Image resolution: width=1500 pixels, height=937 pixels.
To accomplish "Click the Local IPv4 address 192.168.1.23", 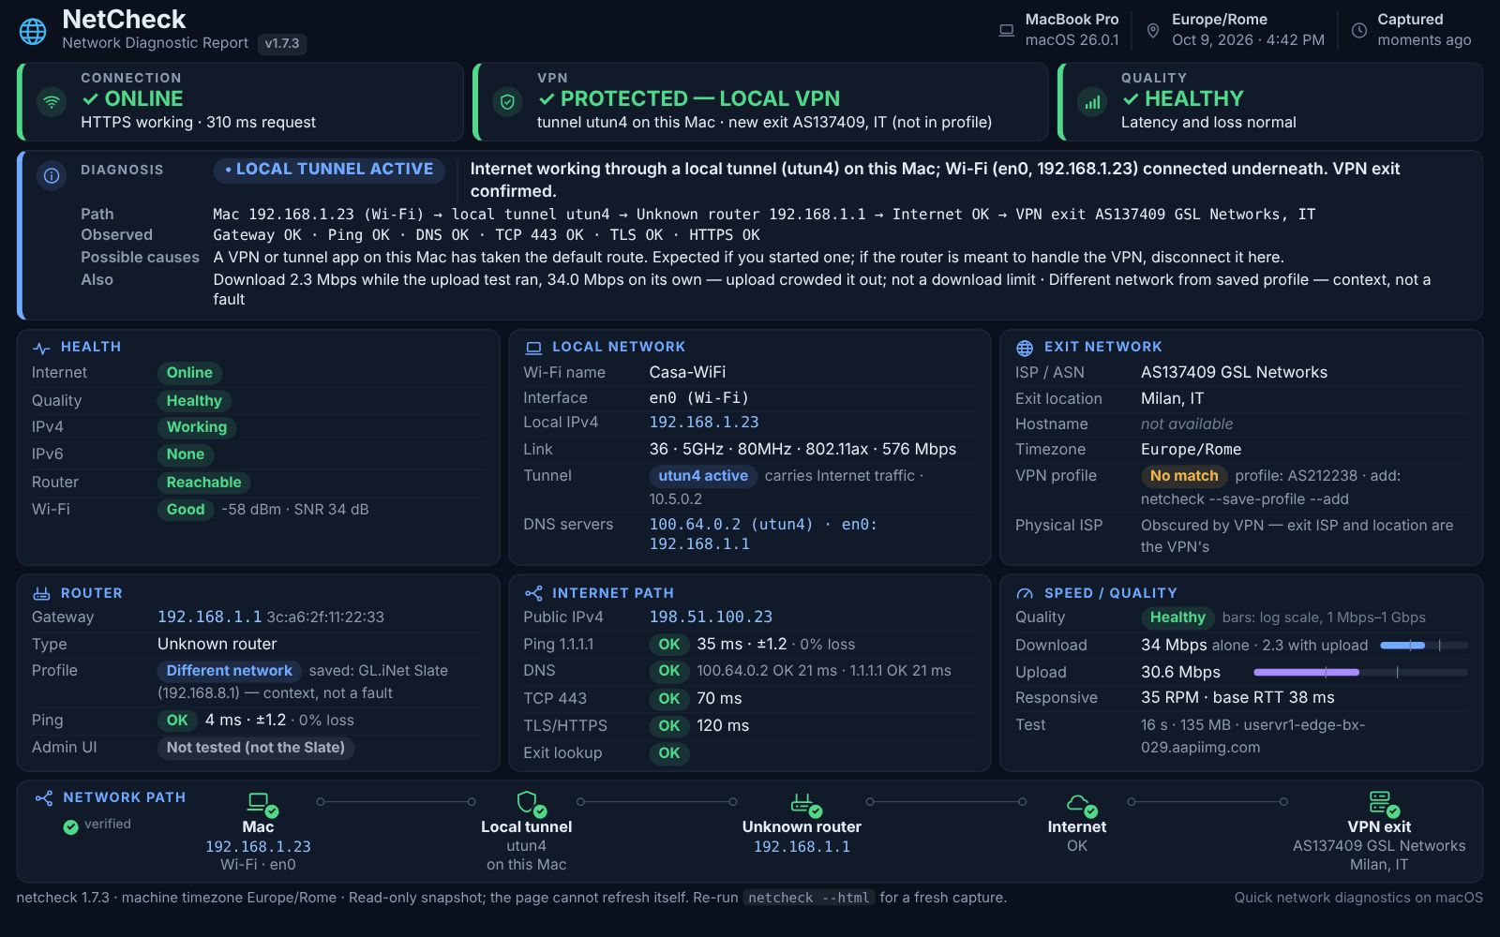I will (x=704, y=423).
